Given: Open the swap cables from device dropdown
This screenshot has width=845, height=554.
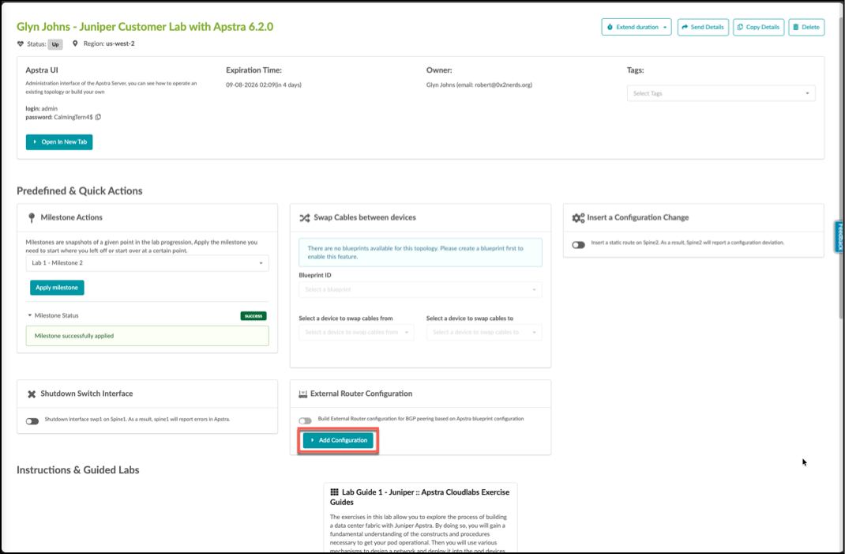Looking at the screenshot, I should coord(357,332).
